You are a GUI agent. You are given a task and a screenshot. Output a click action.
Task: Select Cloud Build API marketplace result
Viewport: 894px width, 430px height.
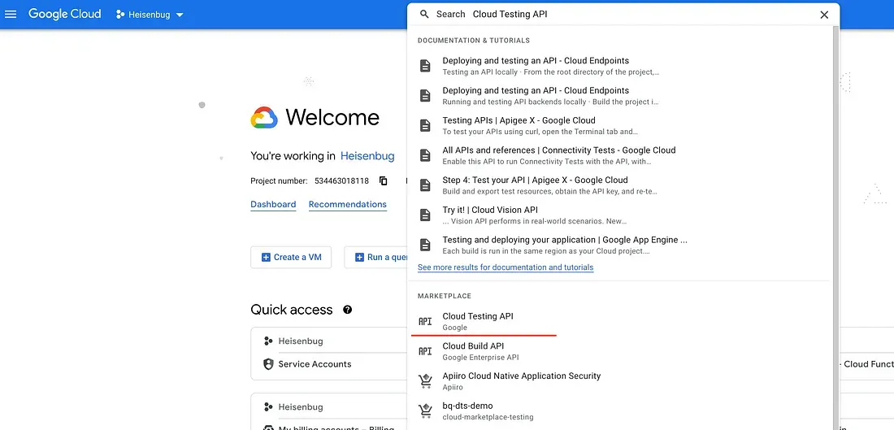pos(618,351)
